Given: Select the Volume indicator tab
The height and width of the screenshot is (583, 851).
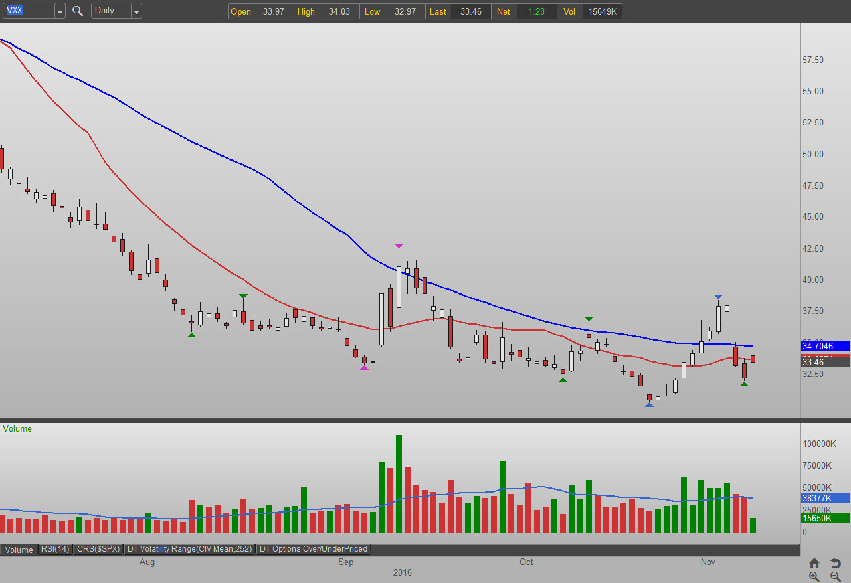Looking at the screenshot, I should [x=19, y=550].
